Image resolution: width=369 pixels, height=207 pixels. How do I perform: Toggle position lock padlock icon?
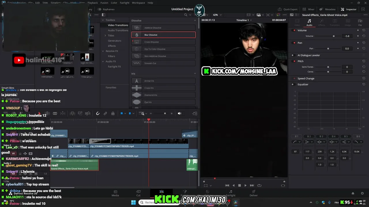113,114
